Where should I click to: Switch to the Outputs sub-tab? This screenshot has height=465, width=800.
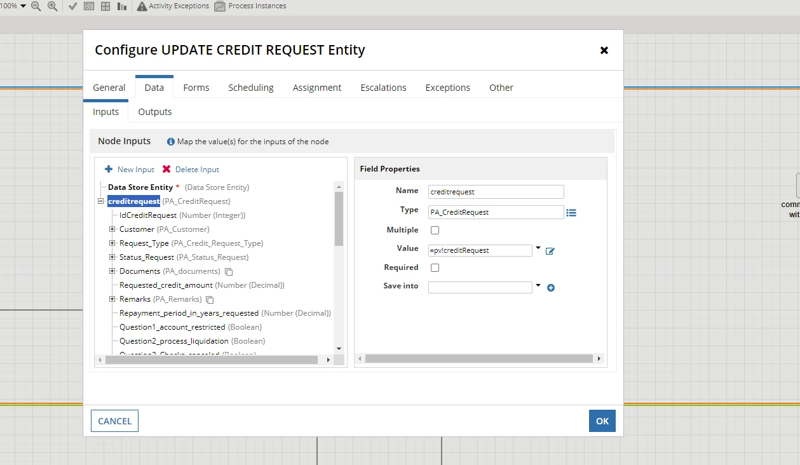155,112
